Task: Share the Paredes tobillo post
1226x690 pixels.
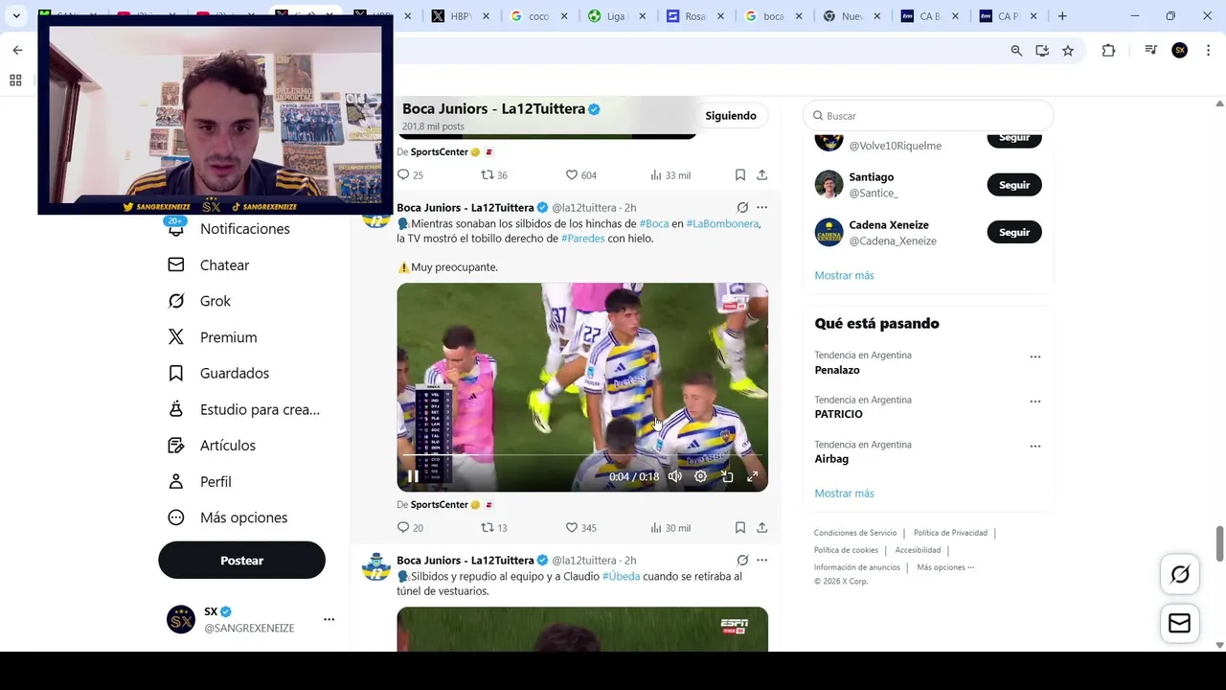Action: 761,527
